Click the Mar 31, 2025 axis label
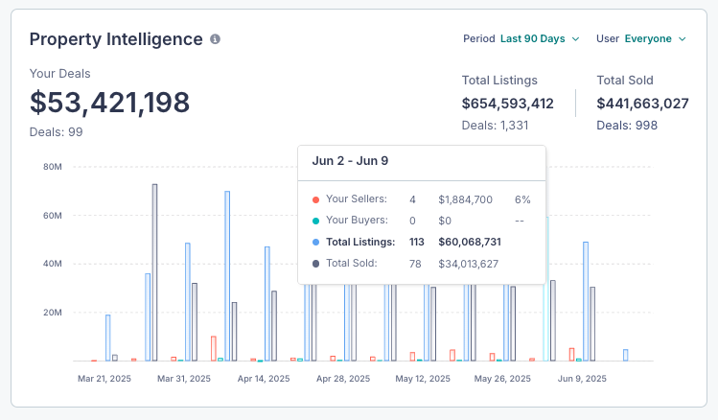718x420 pixels. point(184,379)
